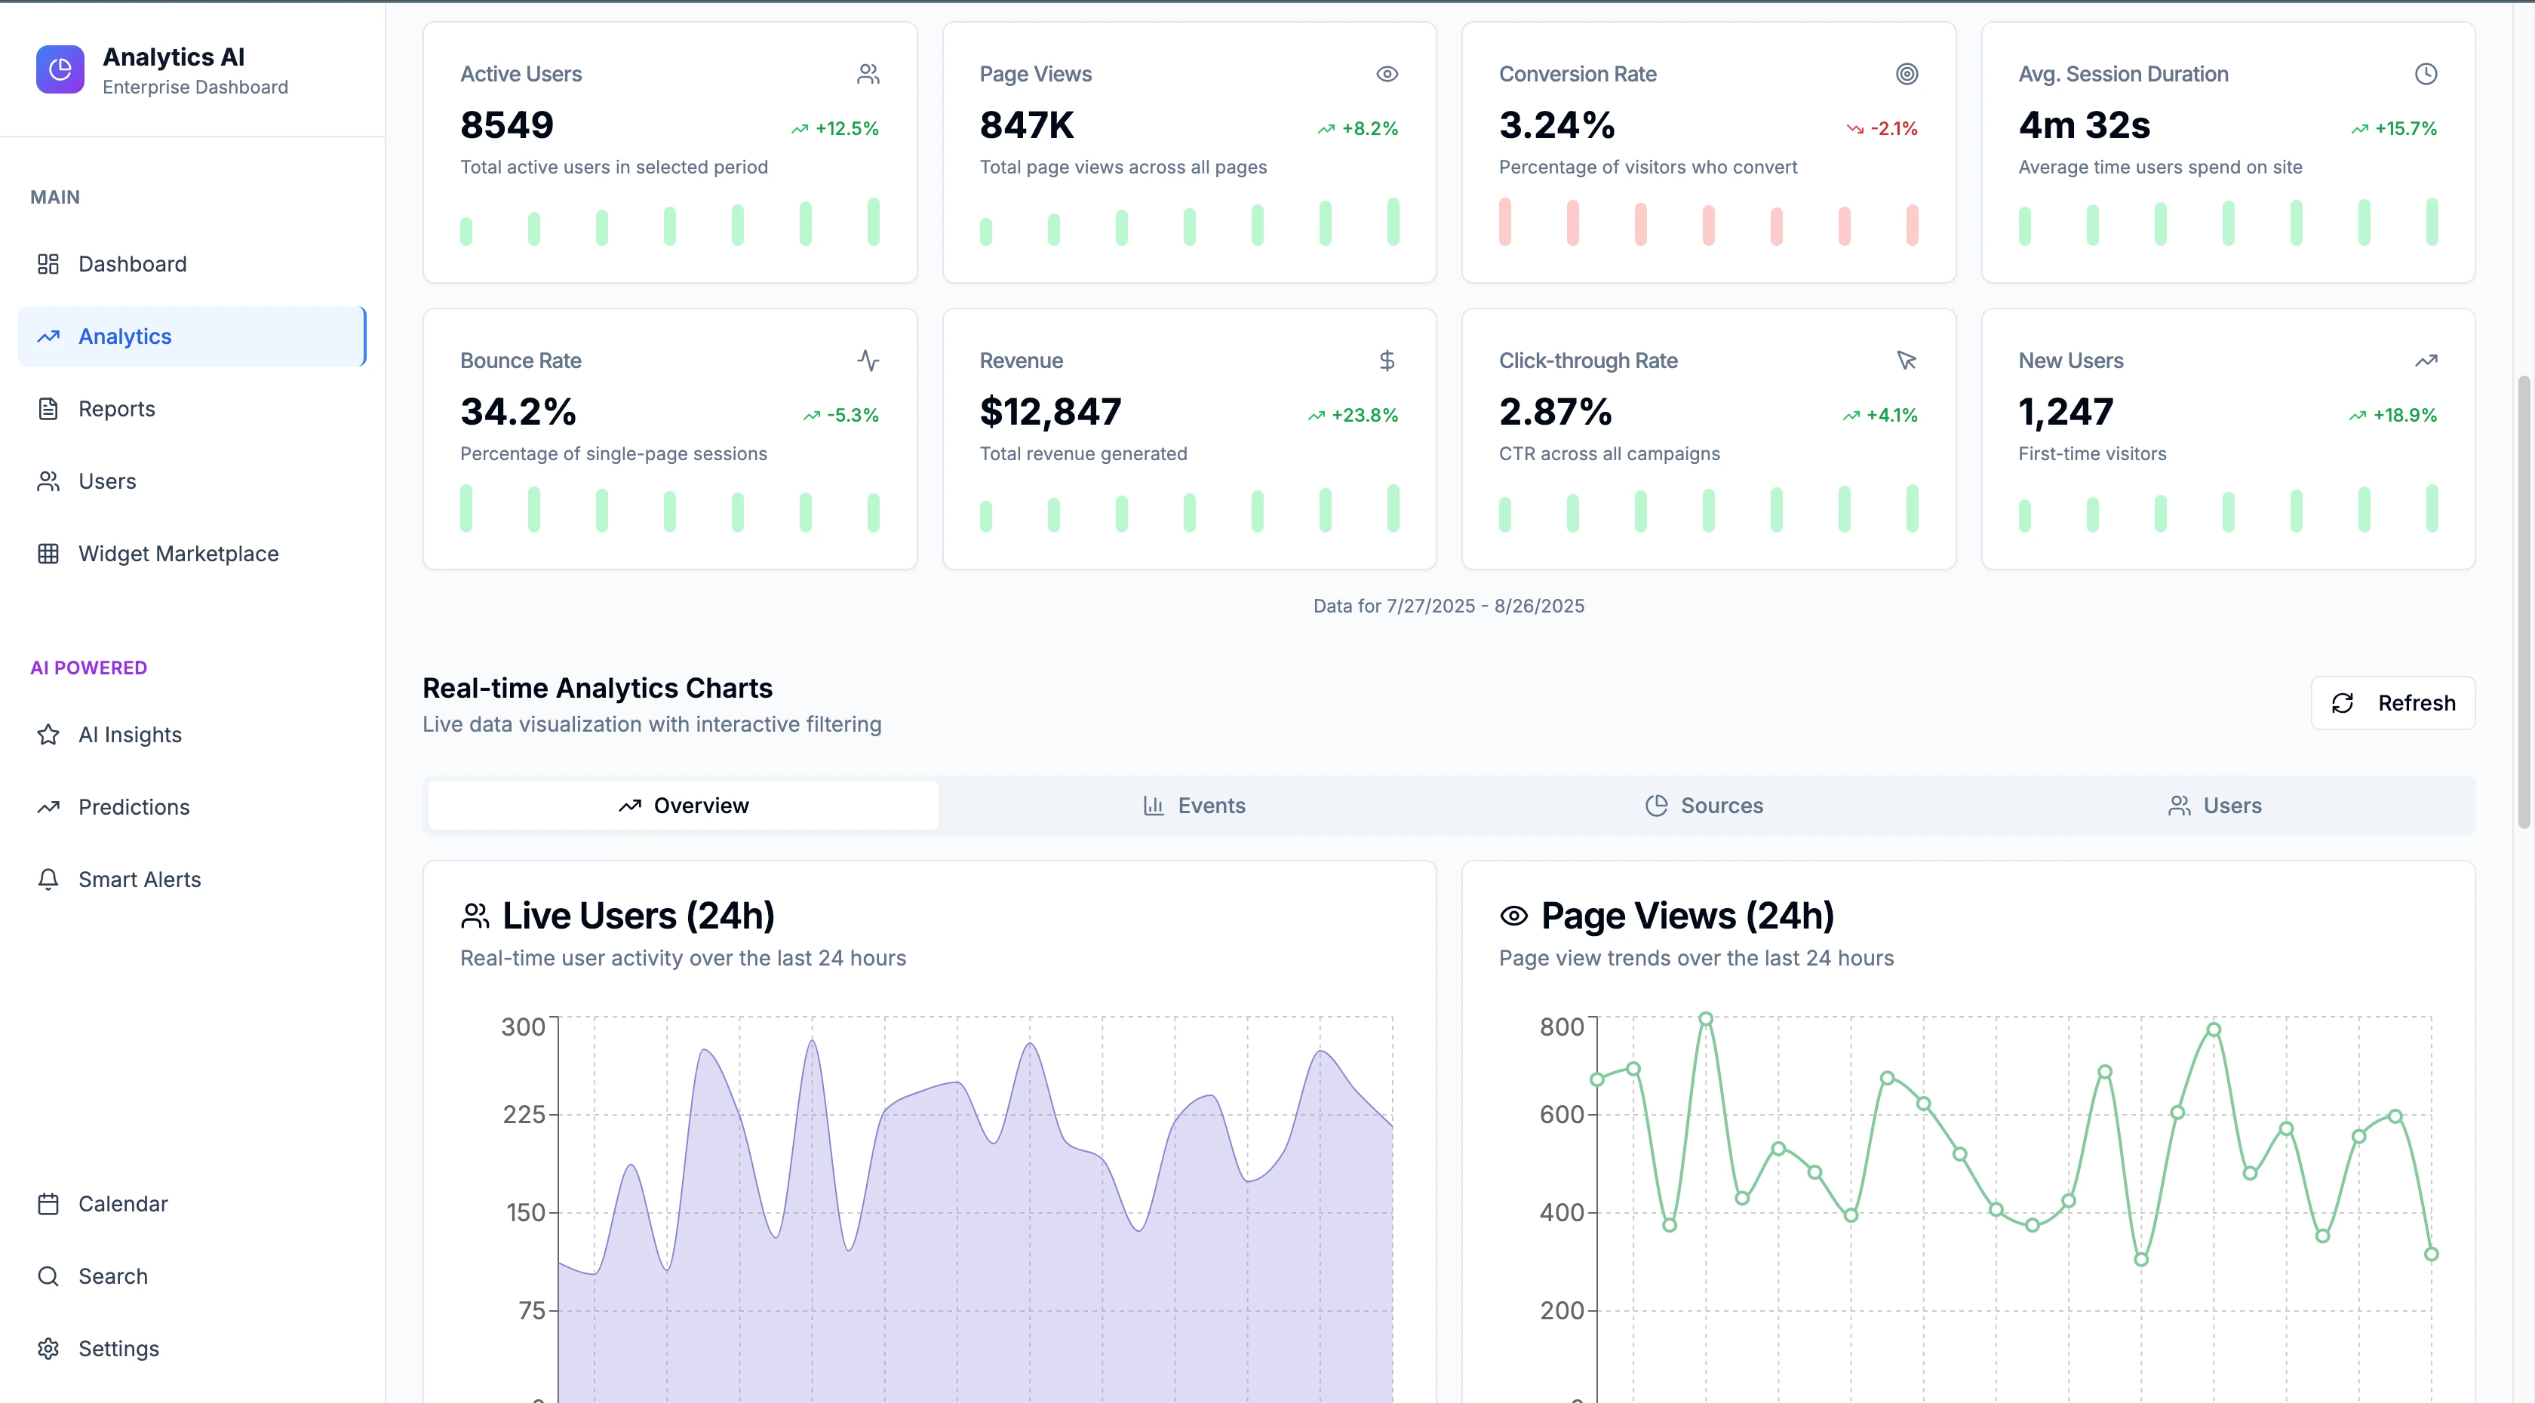Screen dimensions: 2535x1403
Task: Navigate to Predictions
Action: [x=192, y=807]
